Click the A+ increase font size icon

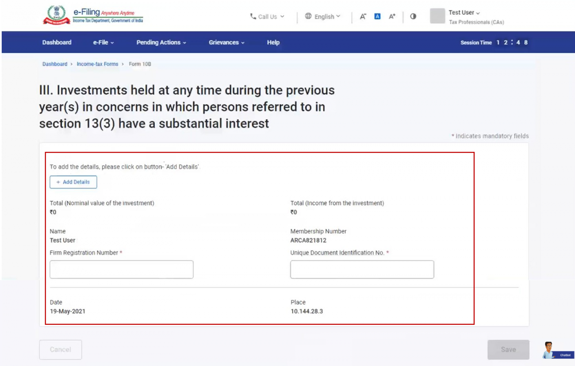392,16
